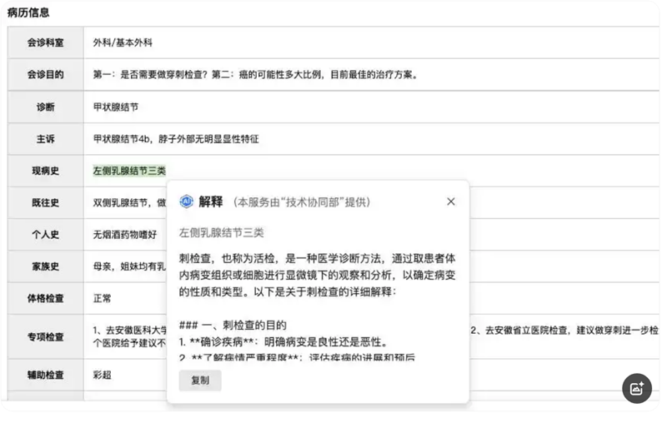
Task: Click the 正常 physical exam value
Action: click(x=102, y=298)
